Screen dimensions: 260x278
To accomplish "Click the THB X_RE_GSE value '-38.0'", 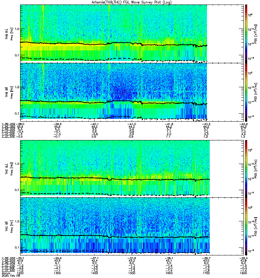I will pyautogui.click(x=20, y=124).
